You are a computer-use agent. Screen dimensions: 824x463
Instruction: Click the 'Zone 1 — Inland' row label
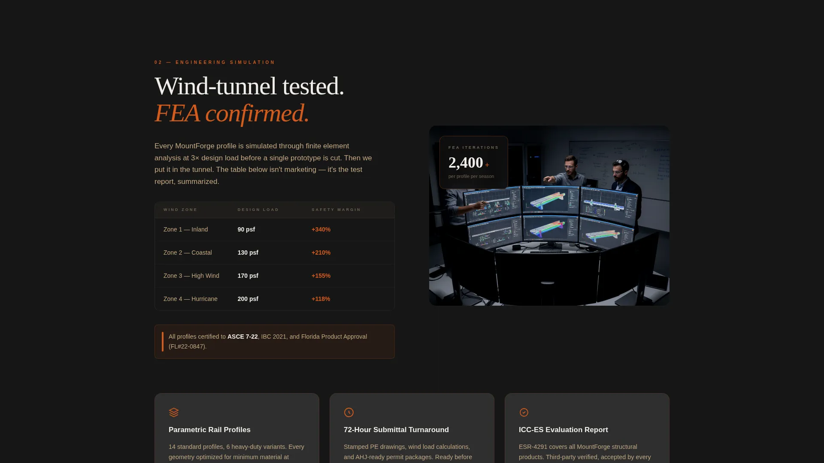pos(185,229)
